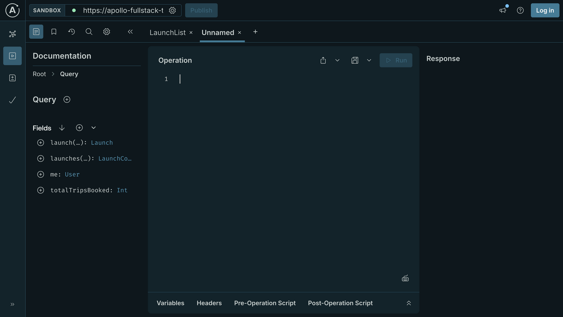Share the current operation
The width and height of the screenshot is (563, 317).
[x=323, y=60]
